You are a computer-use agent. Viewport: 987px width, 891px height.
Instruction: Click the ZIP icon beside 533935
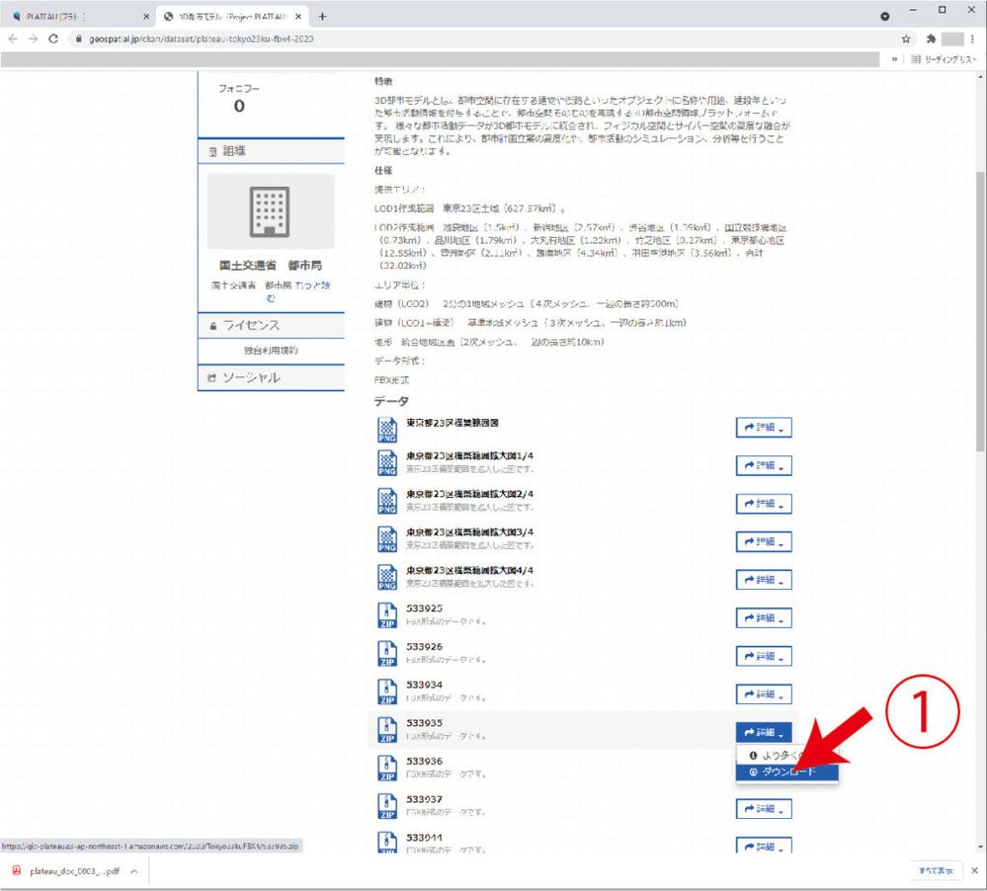pos(387,730)
